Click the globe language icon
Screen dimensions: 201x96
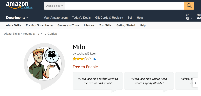click(x=188, y=18)
